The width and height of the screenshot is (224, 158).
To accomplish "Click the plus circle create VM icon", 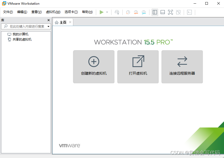I will pos(94,62).
